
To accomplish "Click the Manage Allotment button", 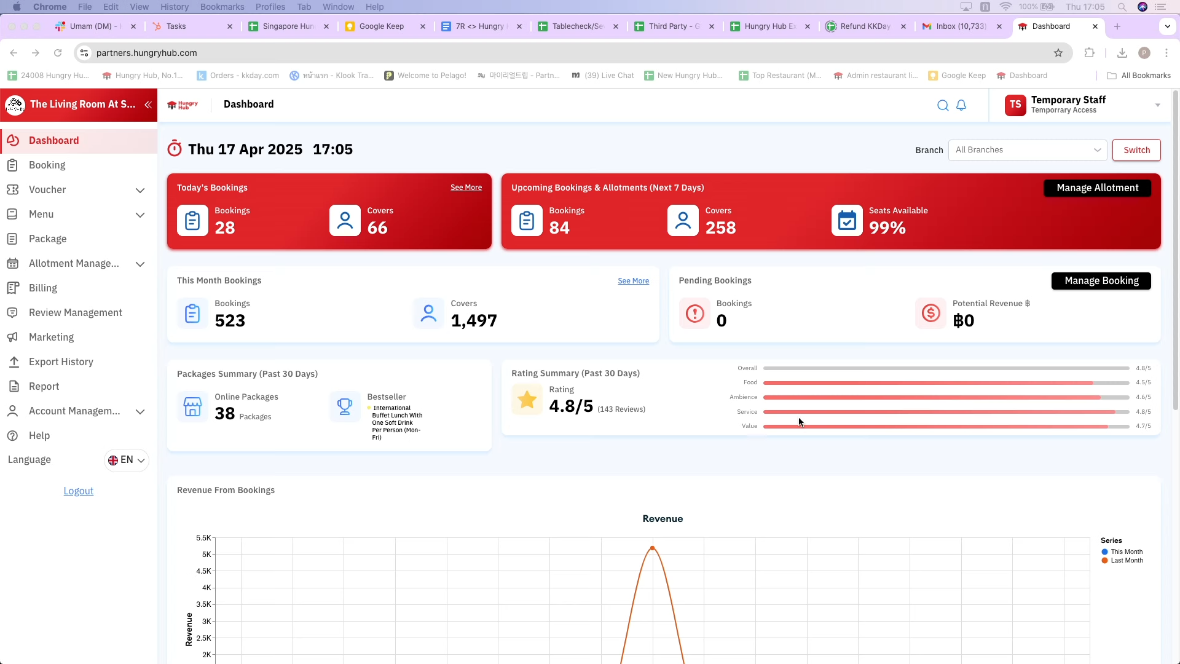I will [x=1097, y=188].
